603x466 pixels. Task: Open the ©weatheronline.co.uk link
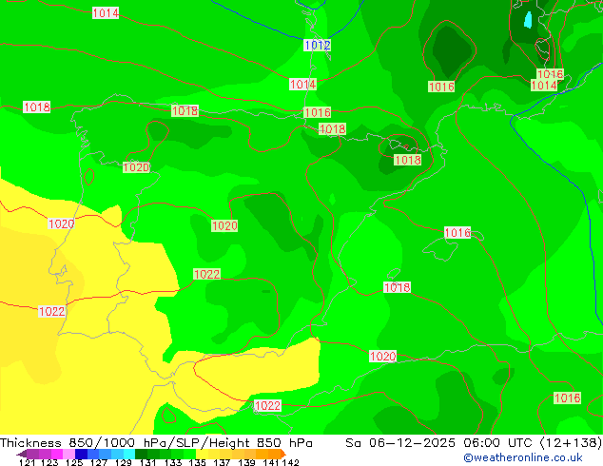[523, 457]
